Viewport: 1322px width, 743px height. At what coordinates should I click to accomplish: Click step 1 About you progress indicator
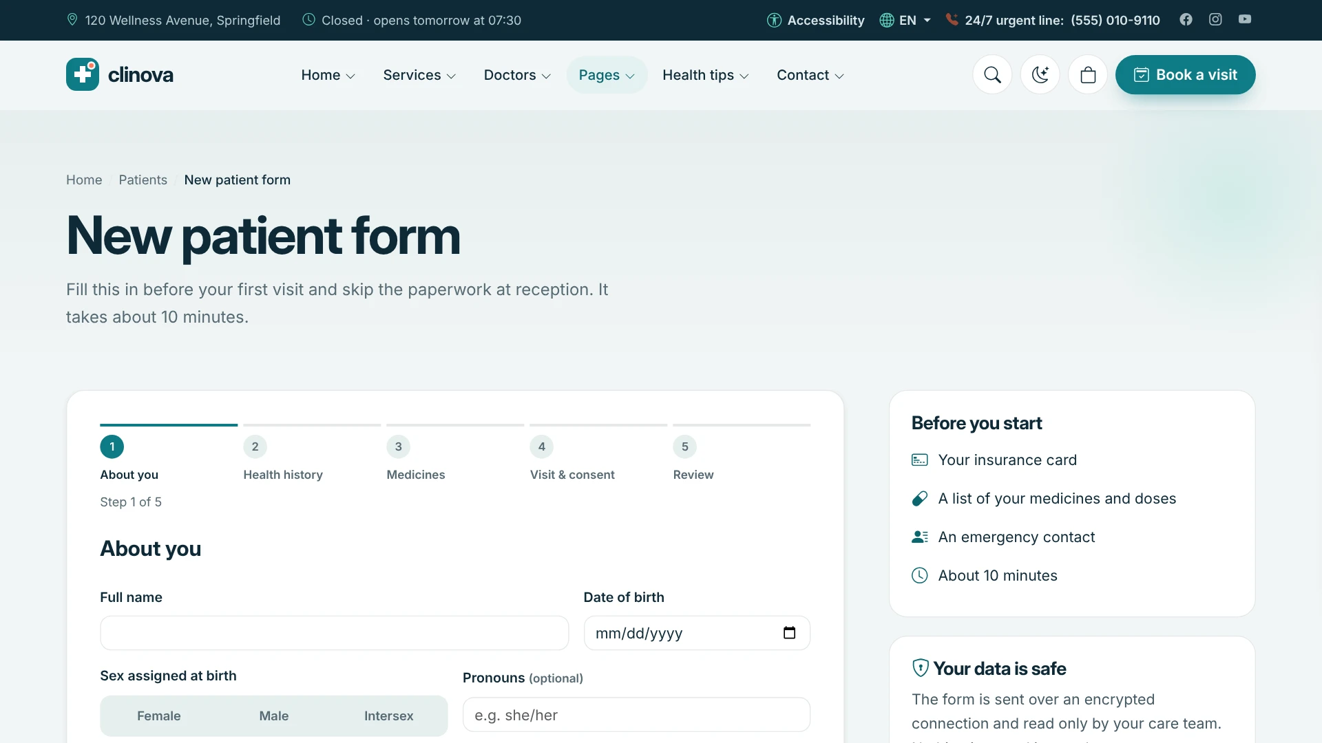pos(169,454)
